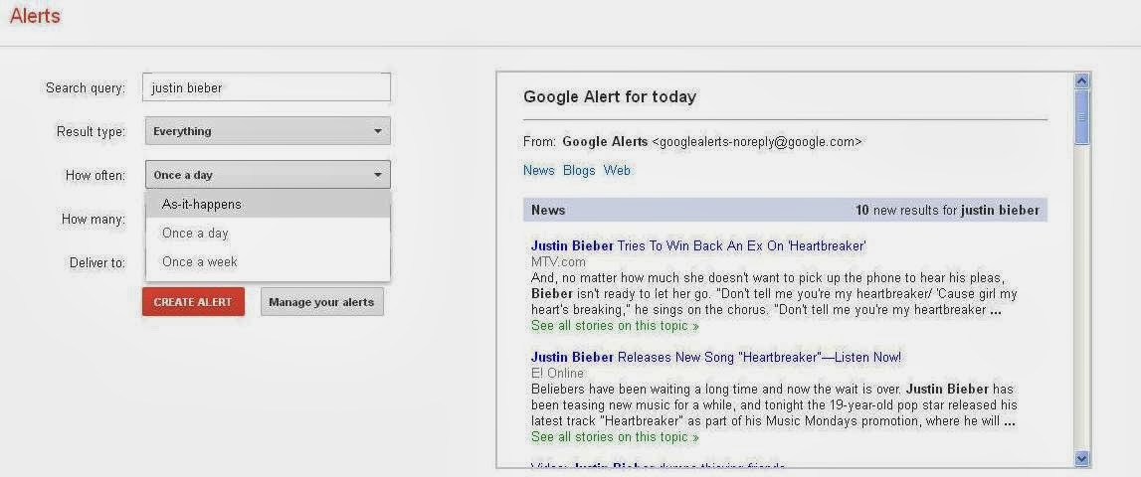The height and width of the screenshot is (477, 1141).
Task: Click the How often dropdown arrow
Action: coord(378,175)
